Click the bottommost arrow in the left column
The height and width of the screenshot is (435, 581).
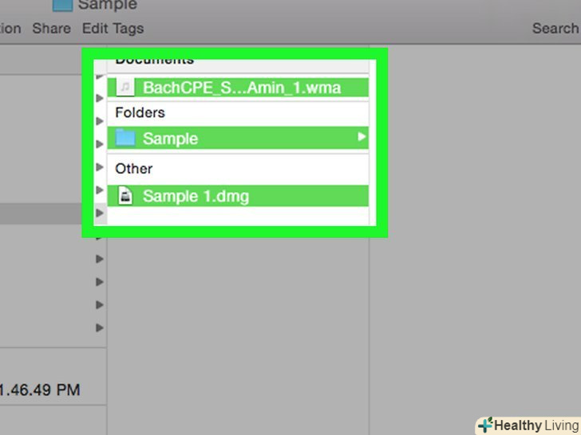pyautogui.click(x=99, y=327)
